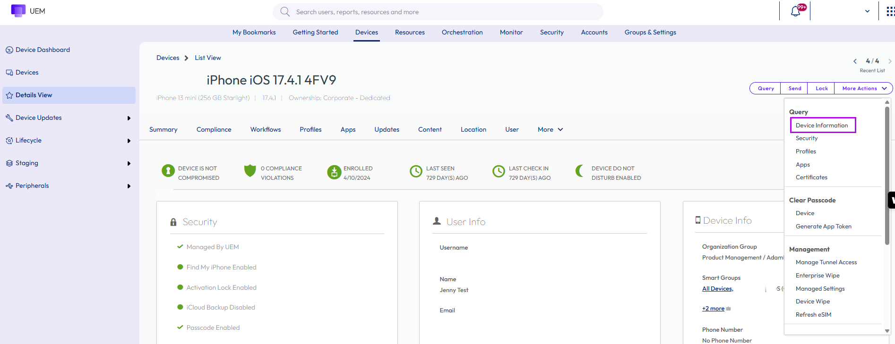Open the Monitor top menu

pos(511,32)
